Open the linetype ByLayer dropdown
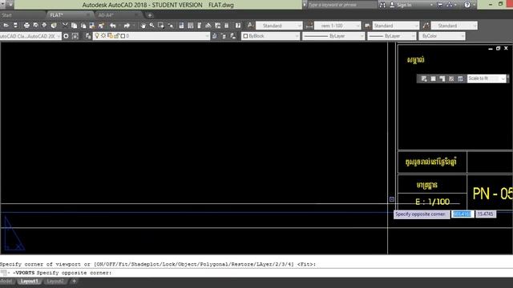Viewport: 513px width, 288px height. 333,36
